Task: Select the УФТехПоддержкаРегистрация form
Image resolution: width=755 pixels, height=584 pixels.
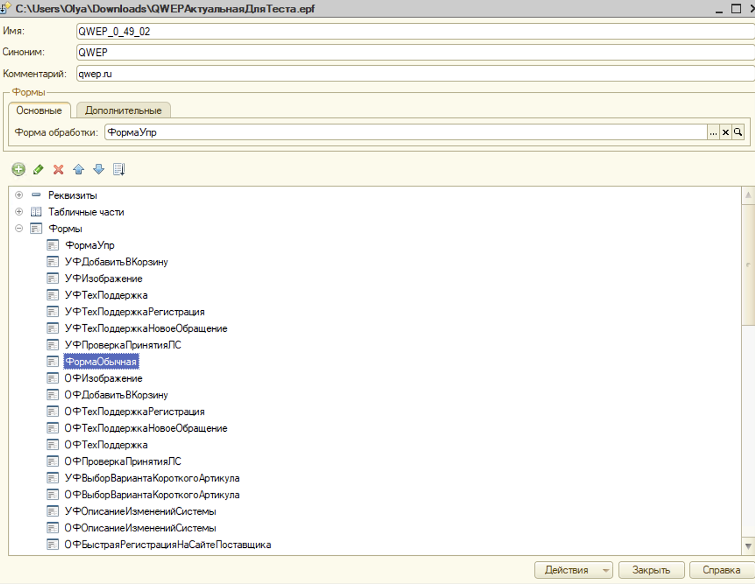Action: 134,312
